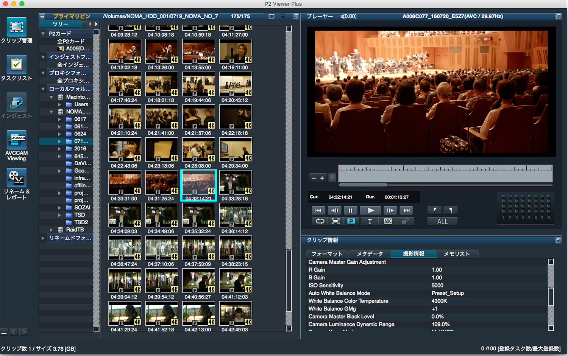Viewport: 568px width, 356px height.
Task: Toggle proxy playback P button
Action: pyautogui.click(x=351, y=221)
